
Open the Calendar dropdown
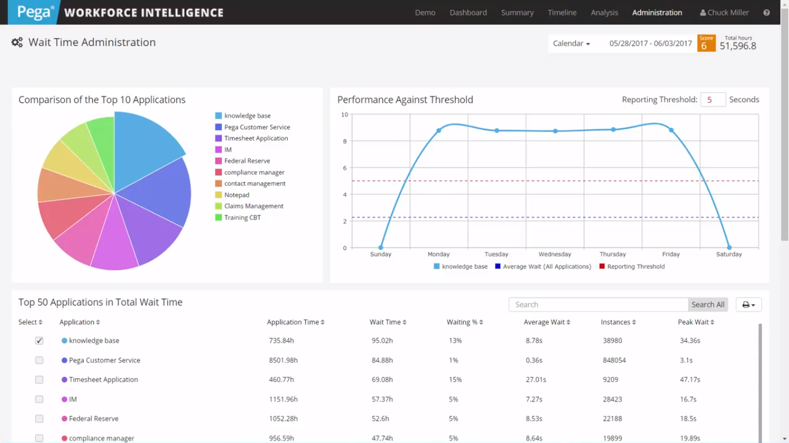click(571, 43)
